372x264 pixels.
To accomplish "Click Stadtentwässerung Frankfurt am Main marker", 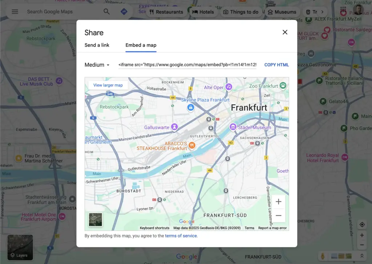I will pos(72,199).
